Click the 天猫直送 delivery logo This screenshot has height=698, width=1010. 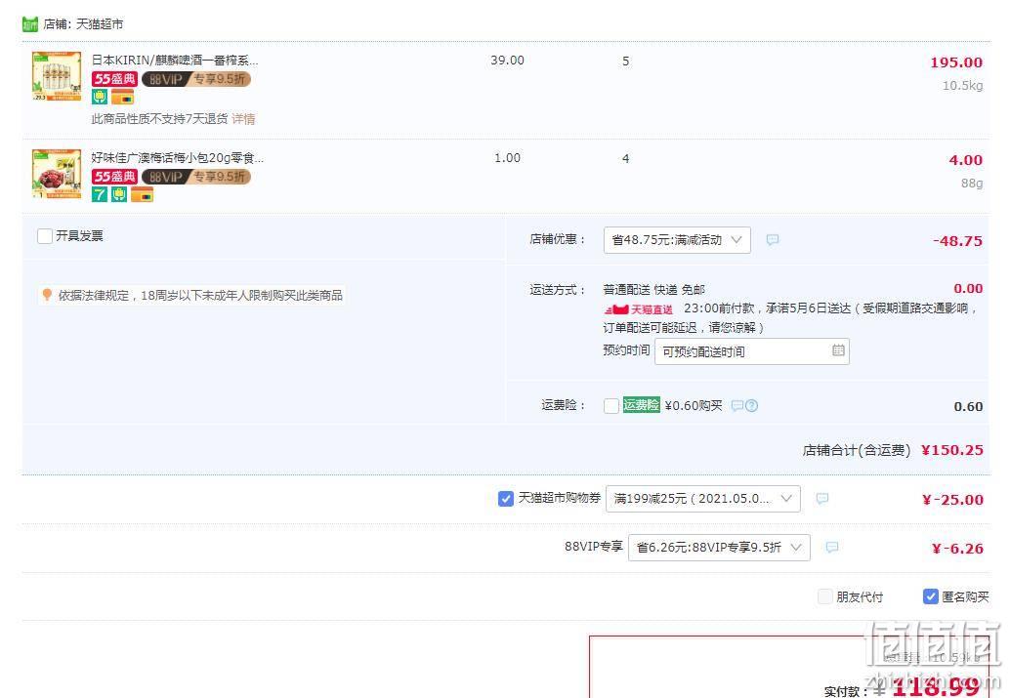click(x=639, y=309)
